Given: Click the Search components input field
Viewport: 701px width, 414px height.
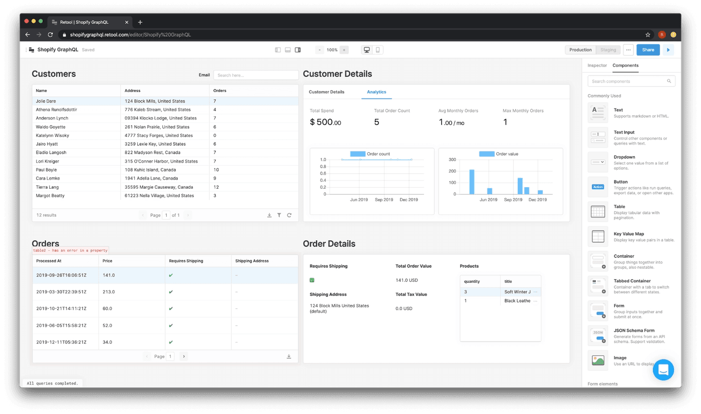Looking at the screenshot, I should pos(628,81).
